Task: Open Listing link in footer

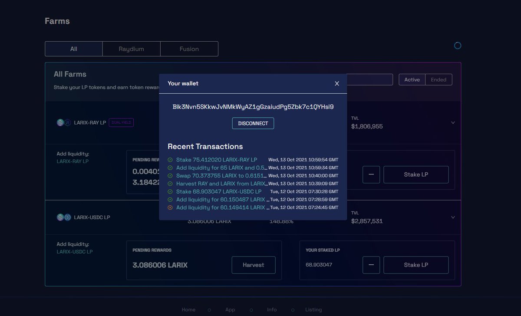Action: (313, 309)
